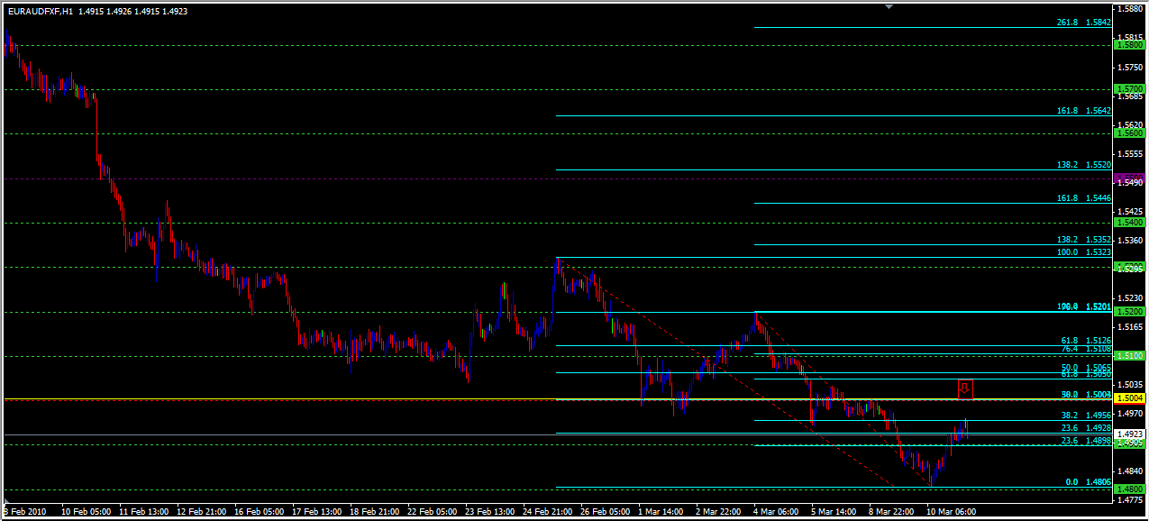Click the 1 Mar 14:00 time axis label
1149x521 pixels.
(x=662, y=512)
